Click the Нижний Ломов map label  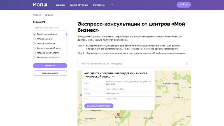point(171,83)
